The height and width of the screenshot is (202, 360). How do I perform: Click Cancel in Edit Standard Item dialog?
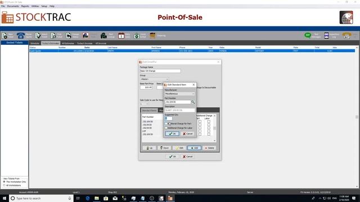188,134
